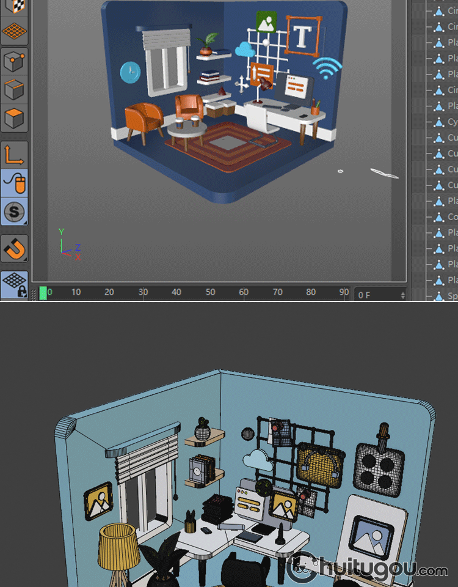Select the orange Workplane grid mode icon
The image size is (458, 587).
14,31
